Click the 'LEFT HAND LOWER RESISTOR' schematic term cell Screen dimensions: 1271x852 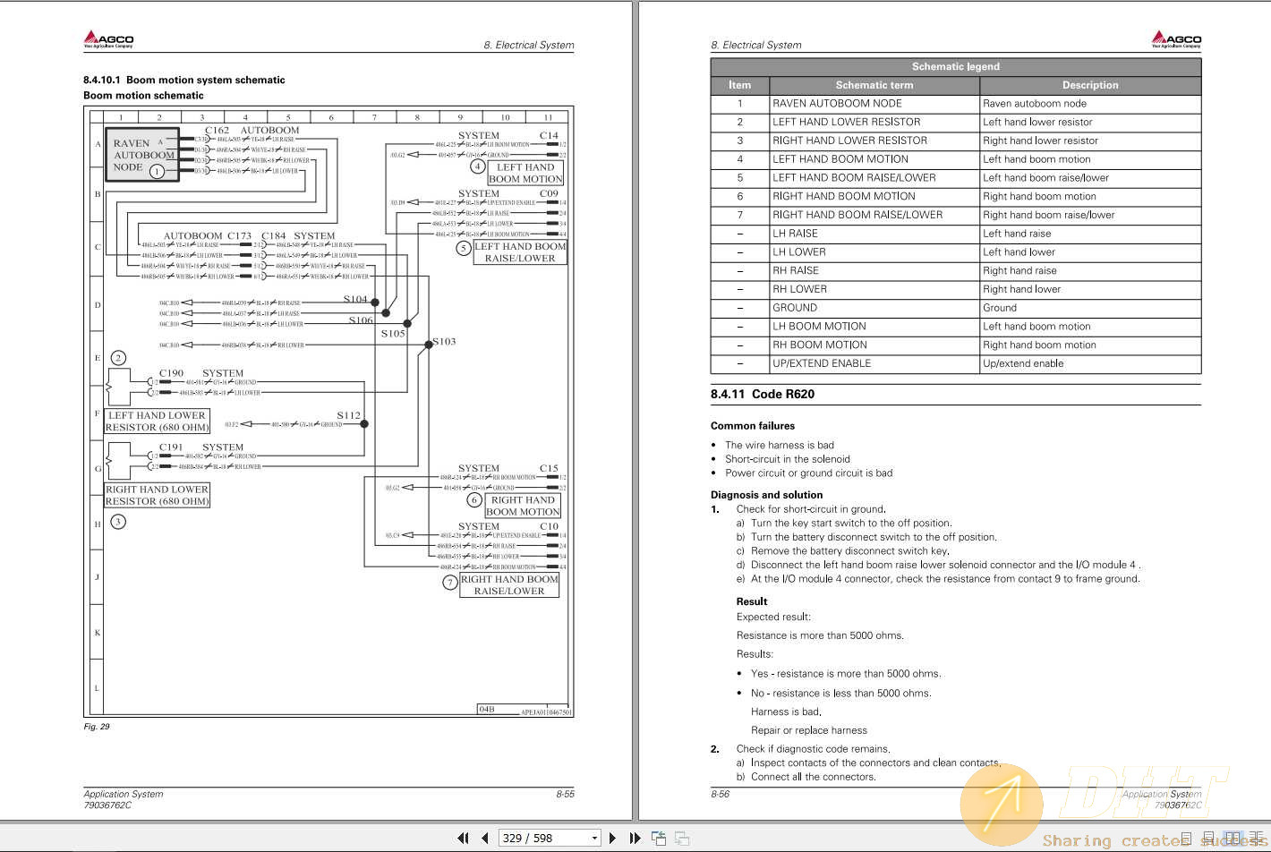tap(874, 122)
